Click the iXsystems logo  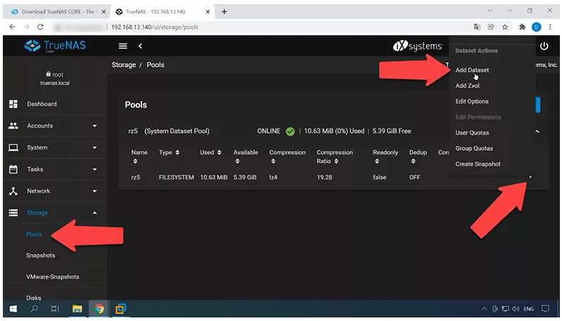(418, 46)
